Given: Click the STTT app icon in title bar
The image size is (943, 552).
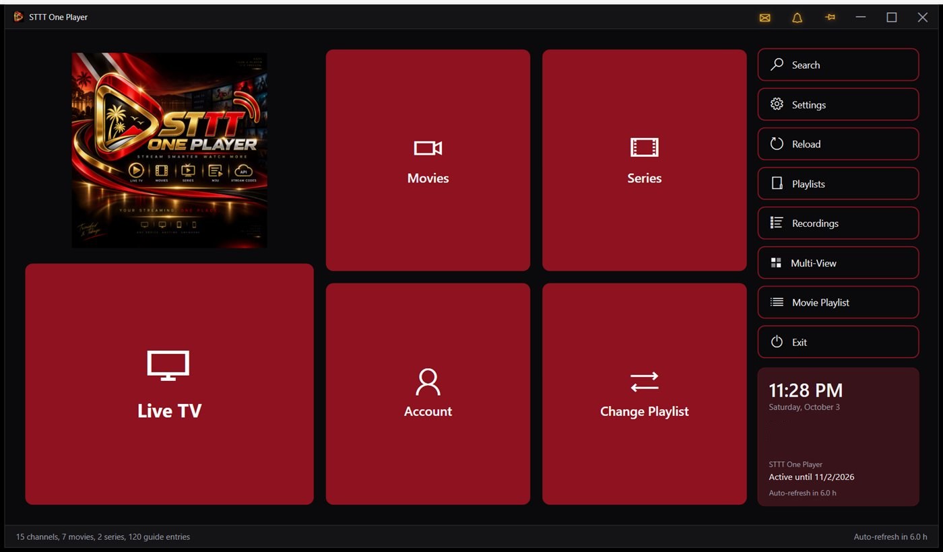Looking at the screenshot, I should pos(19,17).
